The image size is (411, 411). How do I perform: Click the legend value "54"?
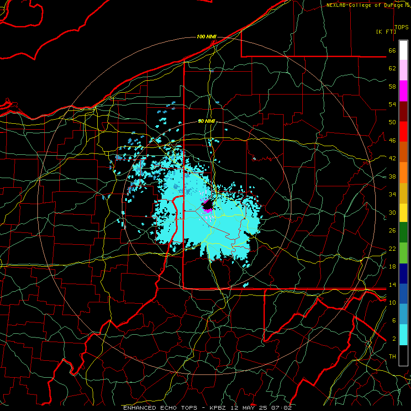pos(392,104)
